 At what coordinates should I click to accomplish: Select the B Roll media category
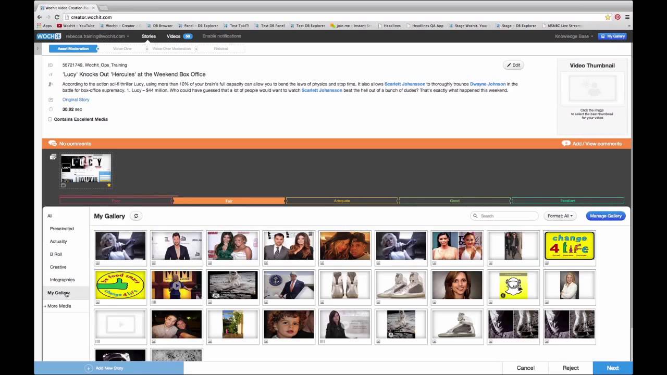(x=56, y=254)
